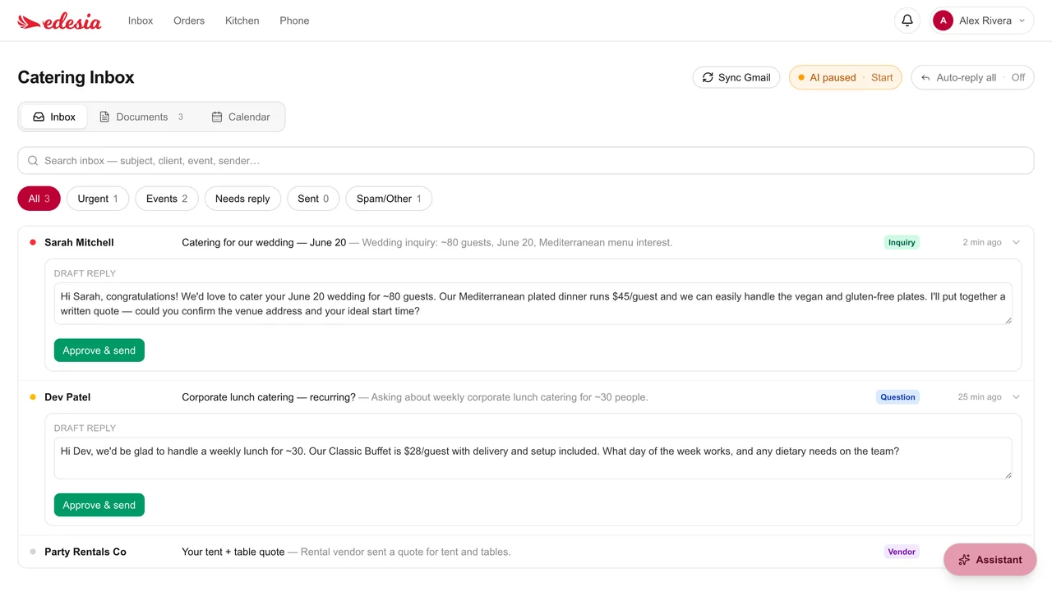
Task: Open Sarah Mitchell's wedding catering email
Action: 526,242
